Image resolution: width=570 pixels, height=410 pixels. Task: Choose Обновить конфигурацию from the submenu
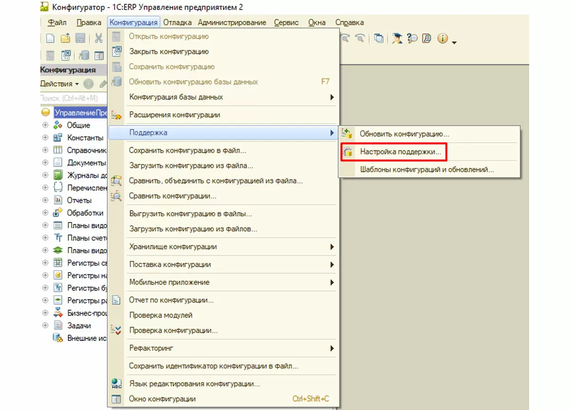point(404,134)
